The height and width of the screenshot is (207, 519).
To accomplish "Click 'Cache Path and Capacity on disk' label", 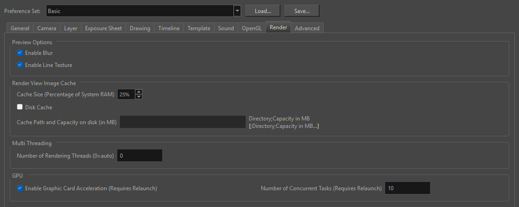I will (x=67, y=122).
